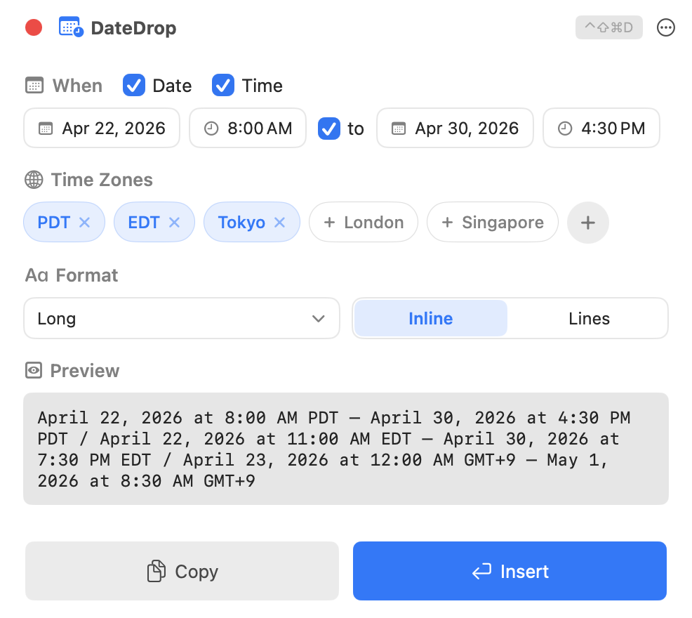Click the Copy button
This screenshot has width=692, height=618.
tap(181, 571)
